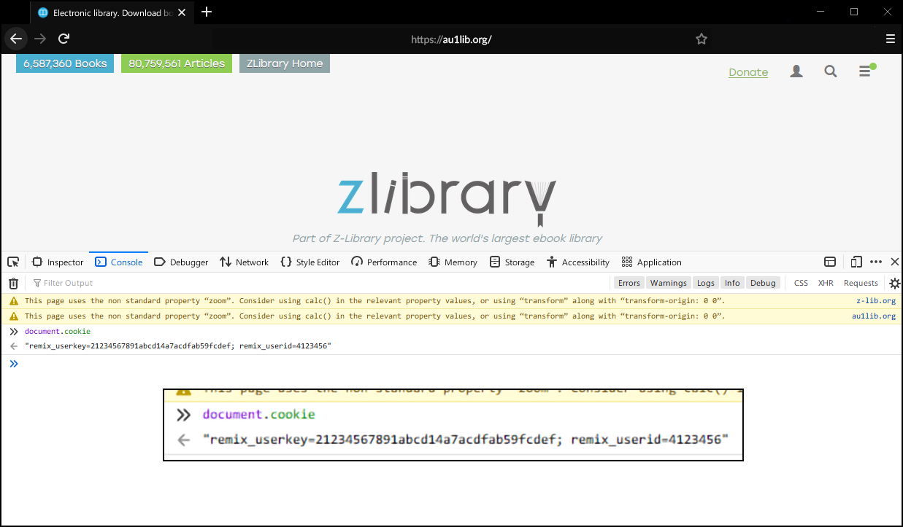Viewport: 903px width, 527px height.
Task: Open the Memory tab
Action: point(453,262)
